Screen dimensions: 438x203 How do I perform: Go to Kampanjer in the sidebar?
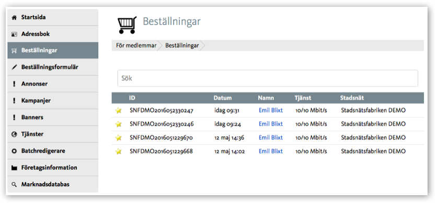tap(53, 101)
